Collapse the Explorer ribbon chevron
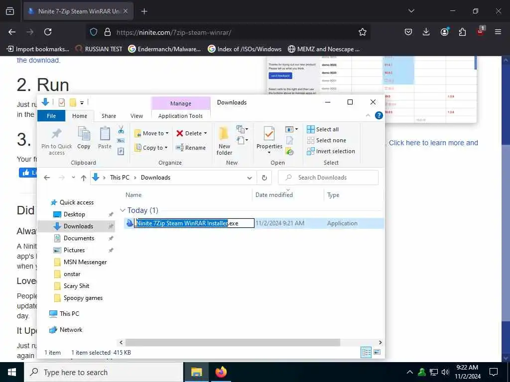The height and width of the screenshot is (382, 510). click(x=368, y=115)
